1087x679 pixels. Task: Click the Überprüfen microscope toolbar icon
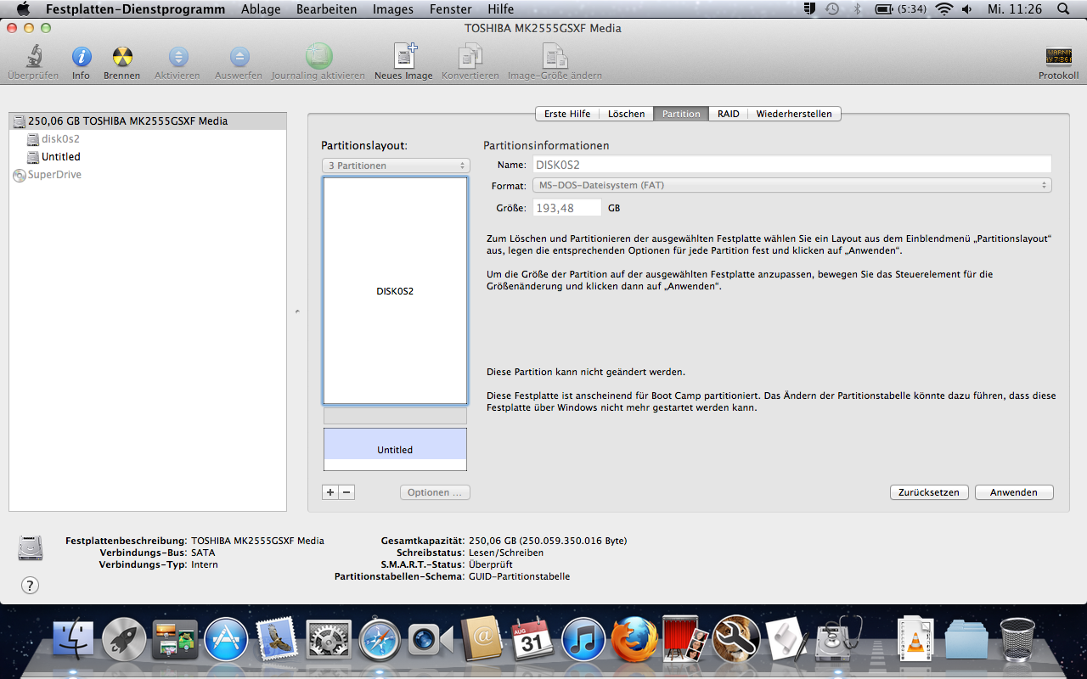(x=33, y=57)
